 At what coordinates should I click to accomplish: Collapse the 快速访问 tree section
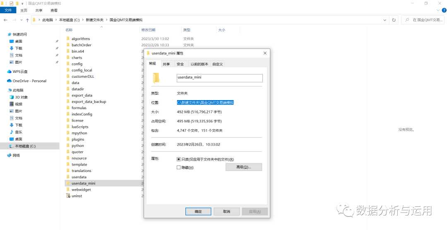[4, 34]
